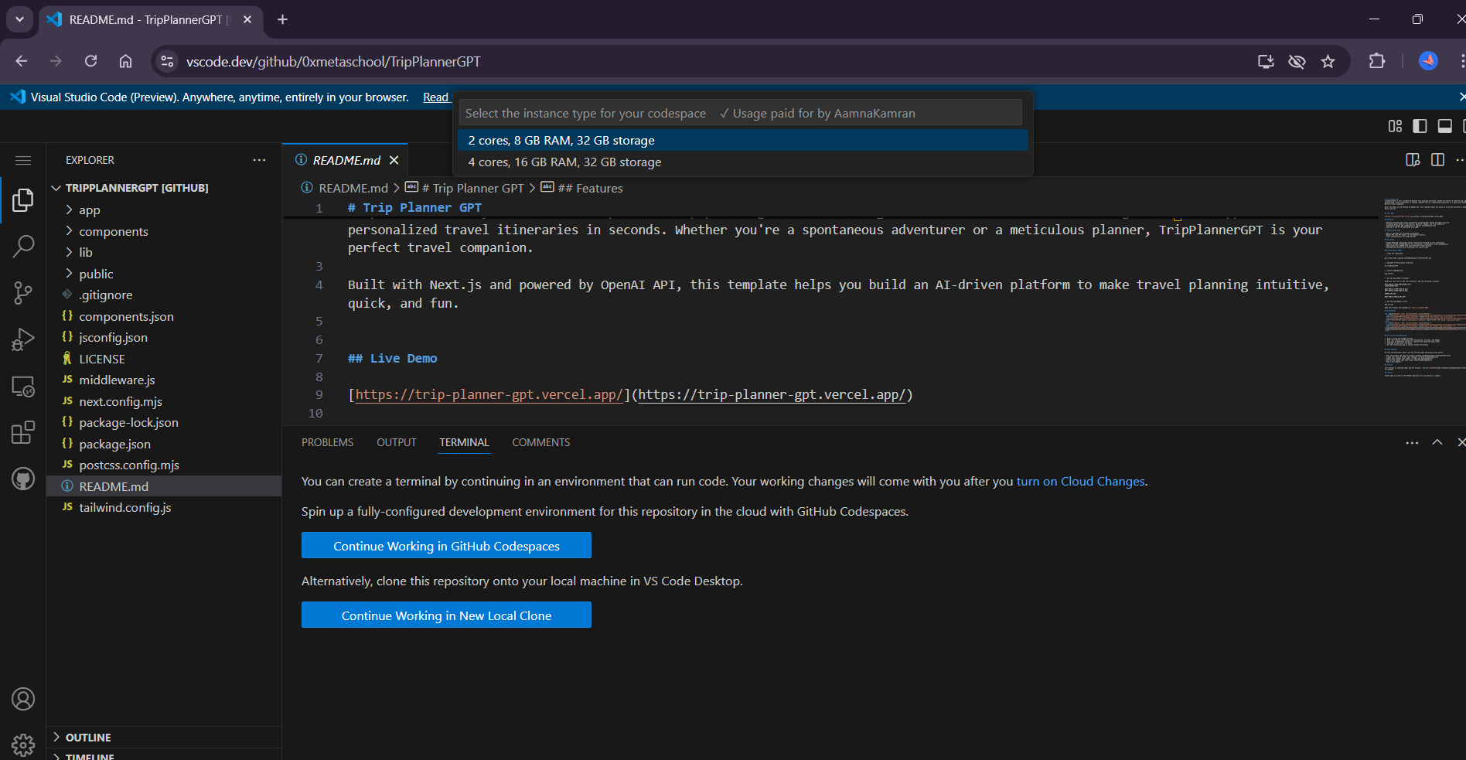This screenshot has width=1466, height=760.
Task: Open the Accounts icon in activity bar
Action: tap(23, 699)
